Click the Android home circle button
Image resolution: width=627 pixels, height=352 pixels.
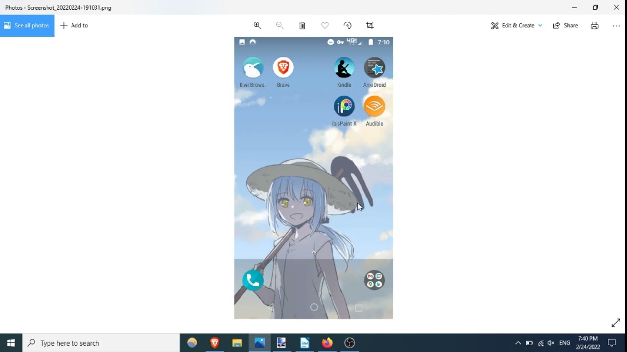(x=314, y=307)
